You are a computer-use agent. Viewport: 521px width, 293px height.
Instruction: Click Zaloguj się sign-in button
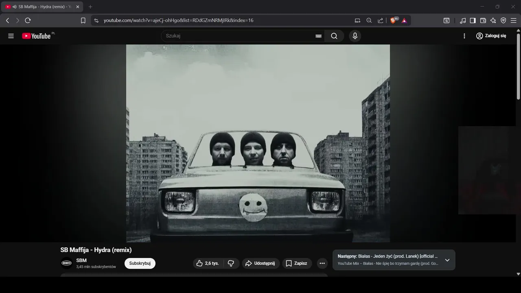coord(491,36)
